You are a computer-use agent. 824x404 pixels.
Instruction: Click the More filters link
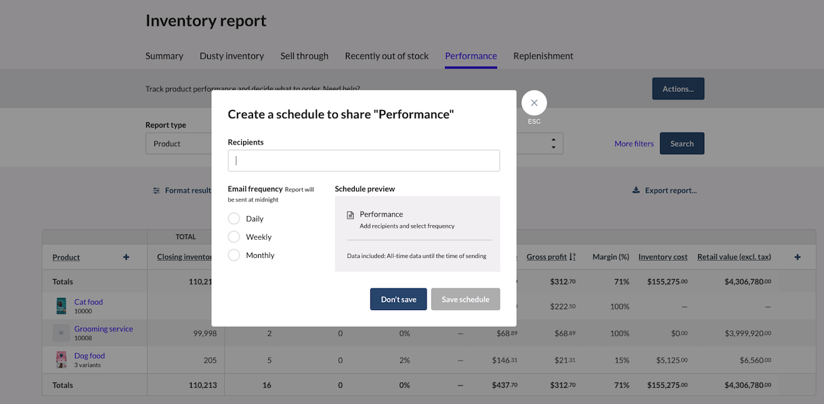(634, 144)
